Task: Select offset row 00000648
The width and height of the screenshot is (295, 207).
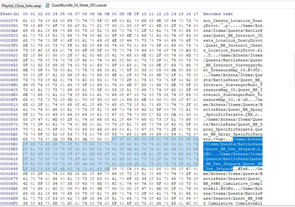Action: pyautogui.click(x=9, y=169)
